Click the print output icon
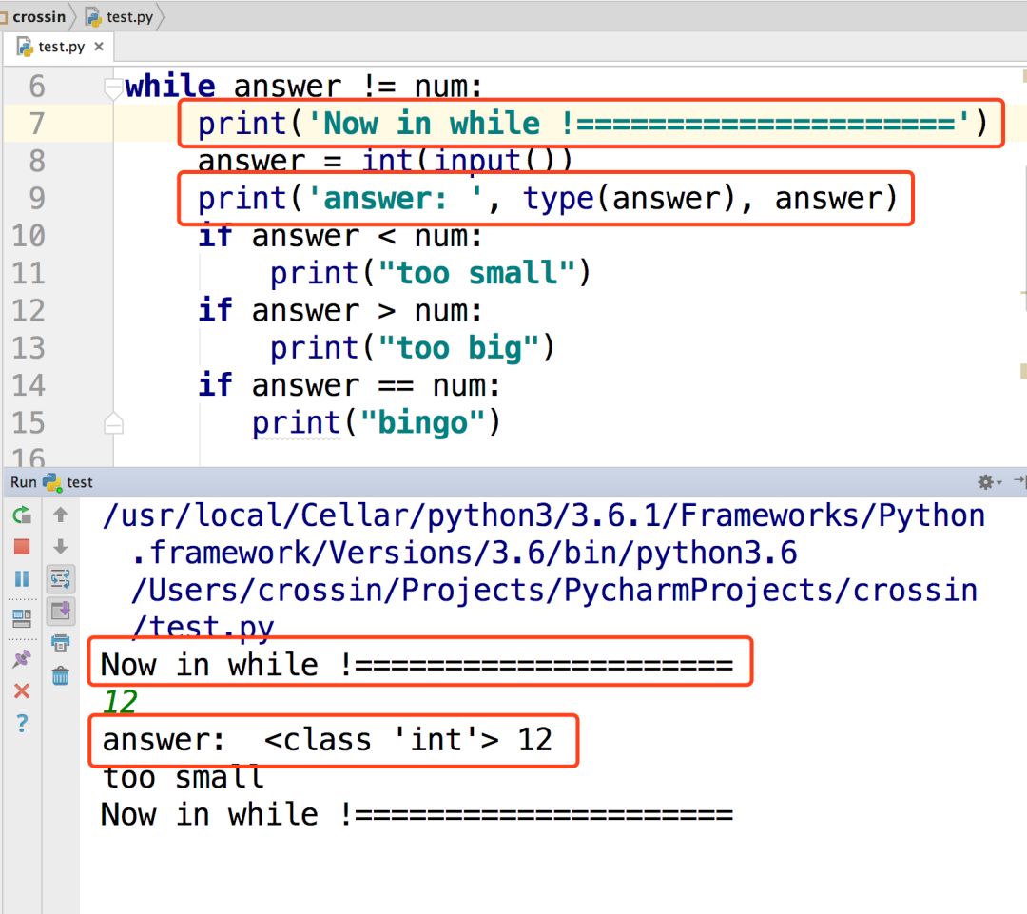This screenshot has width=1027, height=914. point(60,643)
